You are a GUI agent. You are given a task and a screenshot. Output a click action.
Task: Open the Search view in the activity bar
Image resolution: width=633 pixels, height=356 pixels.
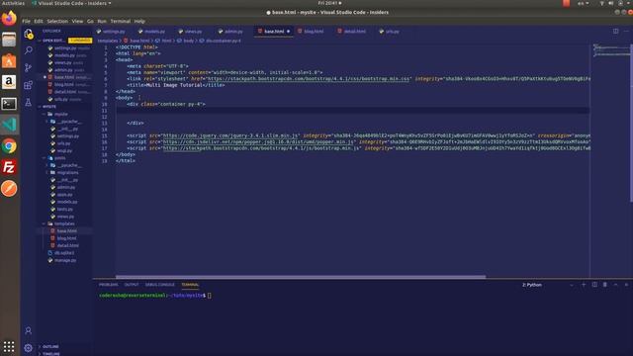click(29, 50)
